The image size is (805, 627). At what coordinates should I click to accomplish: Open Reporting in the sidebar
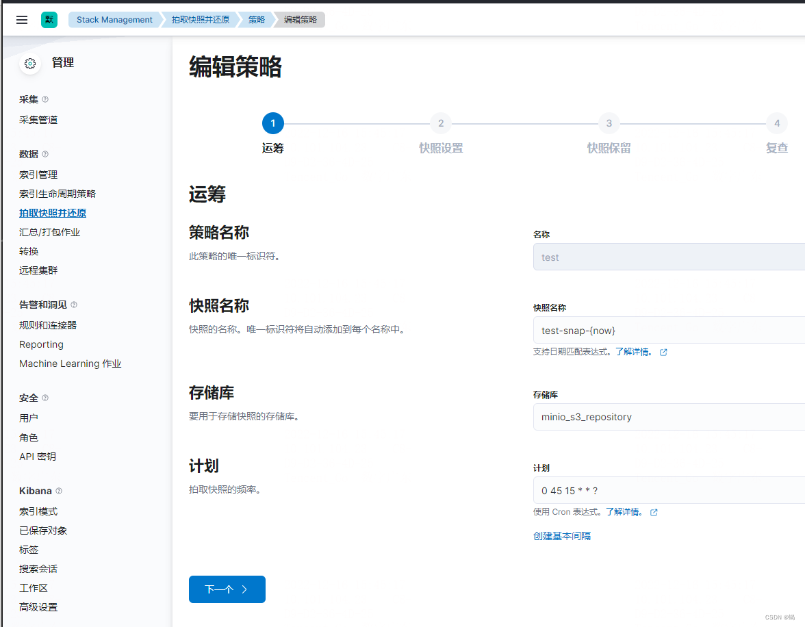point(41,344)
